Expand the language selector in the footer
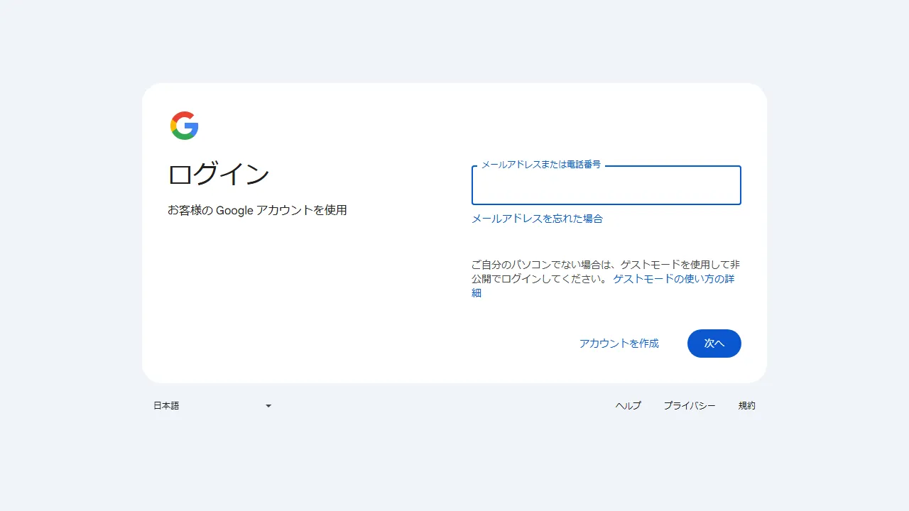The image size is (909, 511). (x=213, y=405)
